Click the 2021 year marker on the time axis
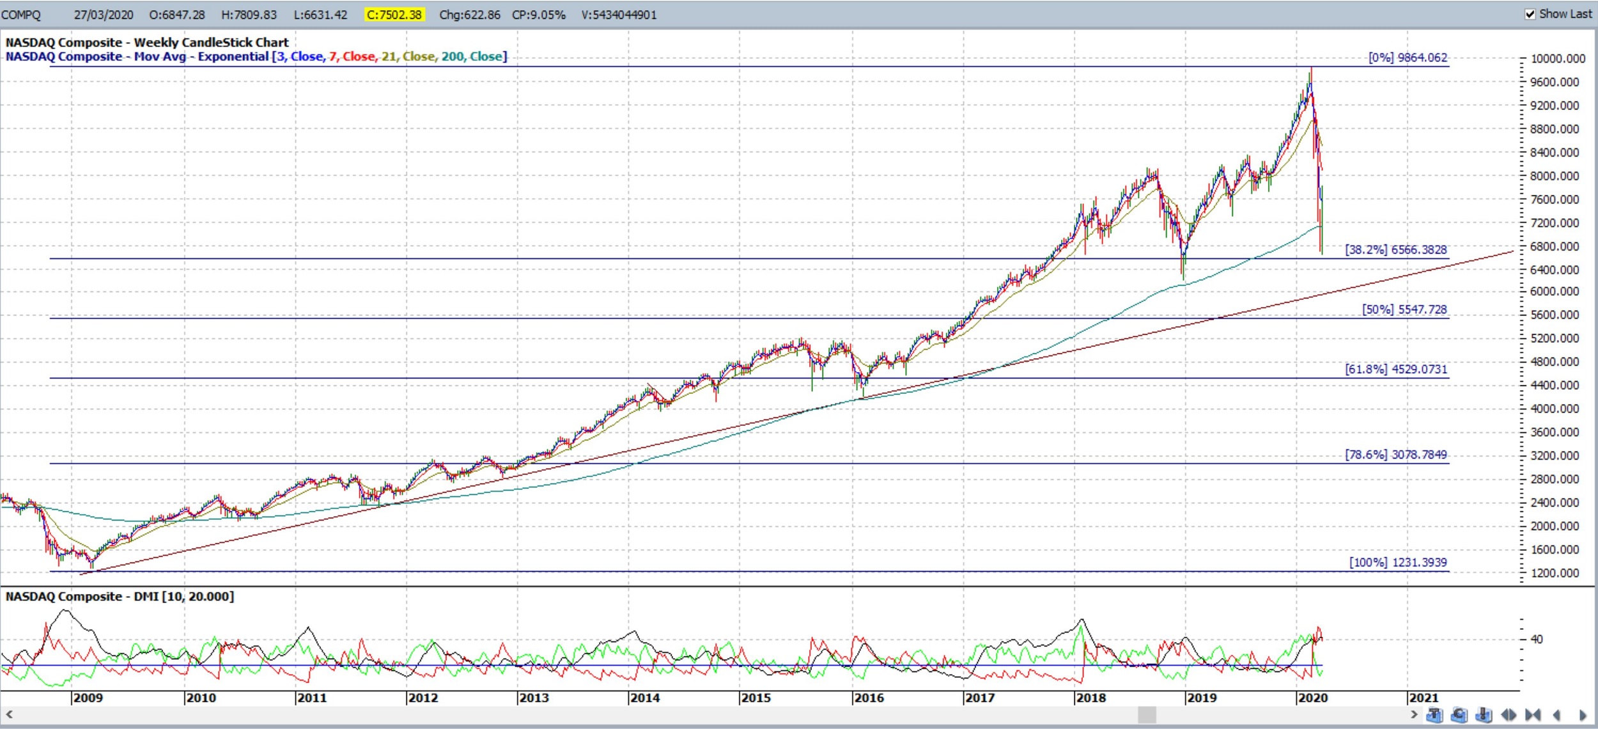1598x729 pixels. [1423, 698]
